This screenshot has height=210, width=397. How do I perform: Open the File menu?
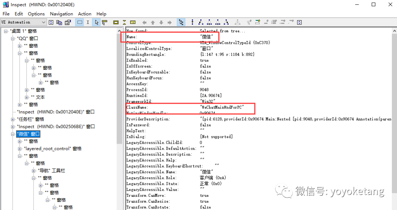6,14
